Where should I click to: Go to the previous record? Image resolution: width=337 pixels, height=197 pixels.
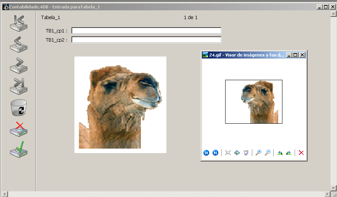18,44
